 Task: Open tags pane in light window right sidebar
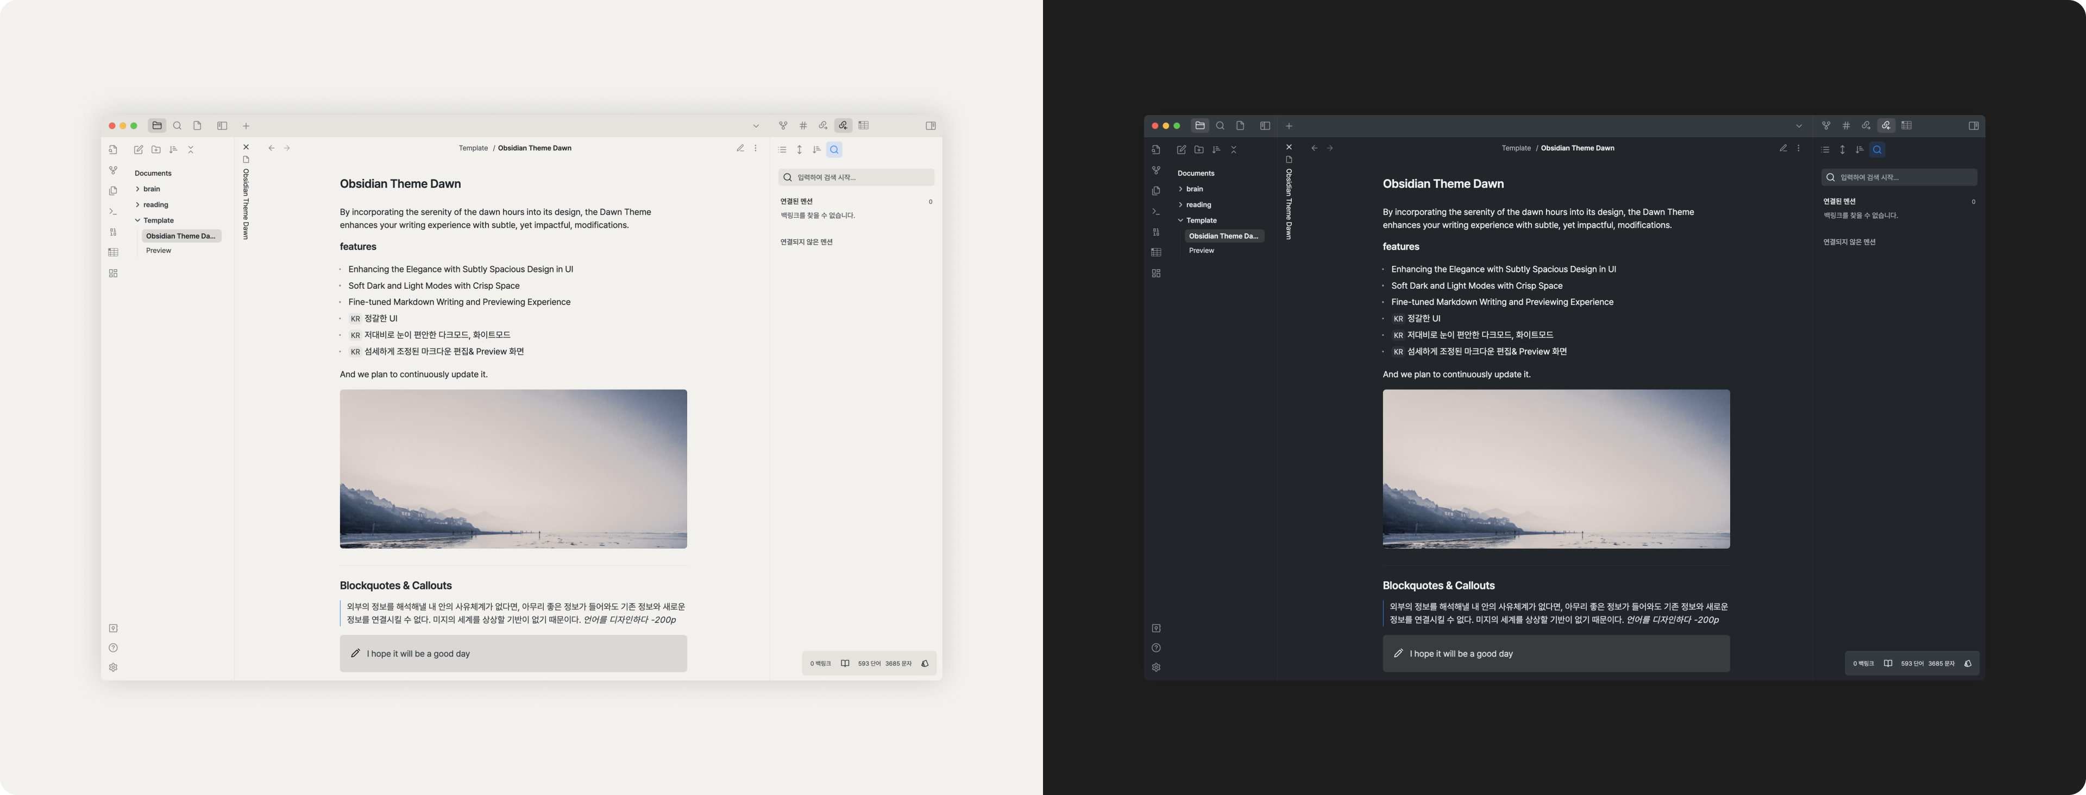click(802, 125)
